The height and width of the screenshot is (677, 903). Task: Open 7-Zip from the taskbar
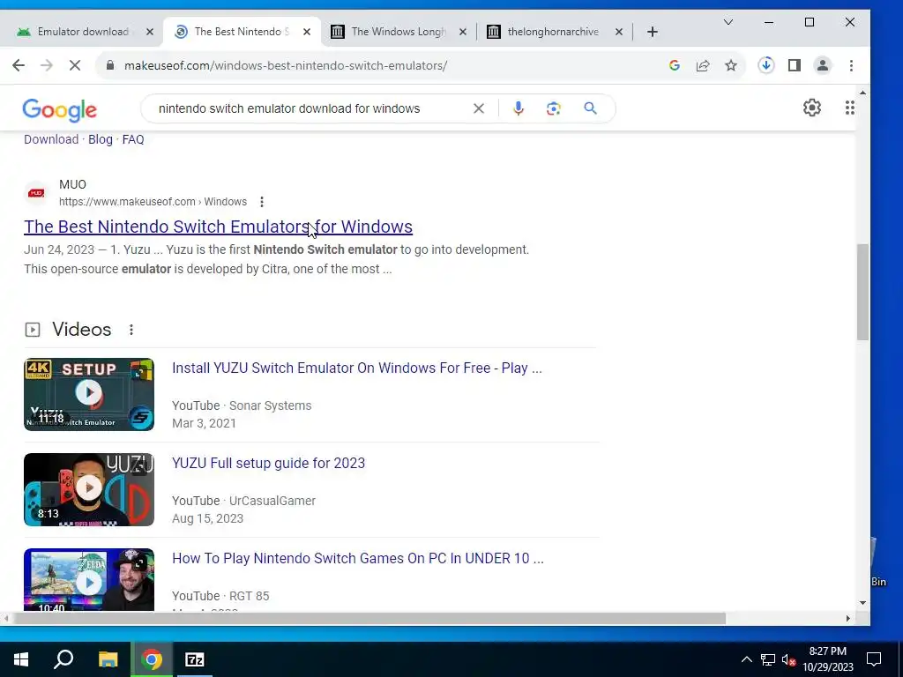pyautogui.click(x=195, y=659)
